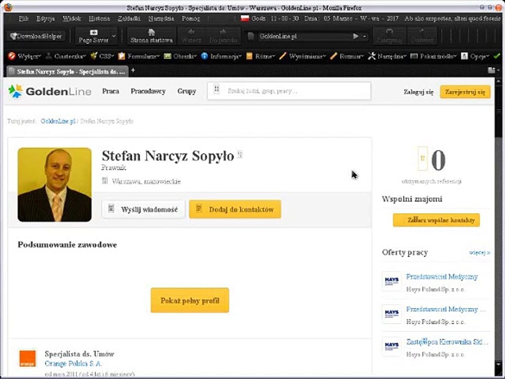
Task: Expand the Ciasteczka dropdown
Action: [x=66, y=56]
